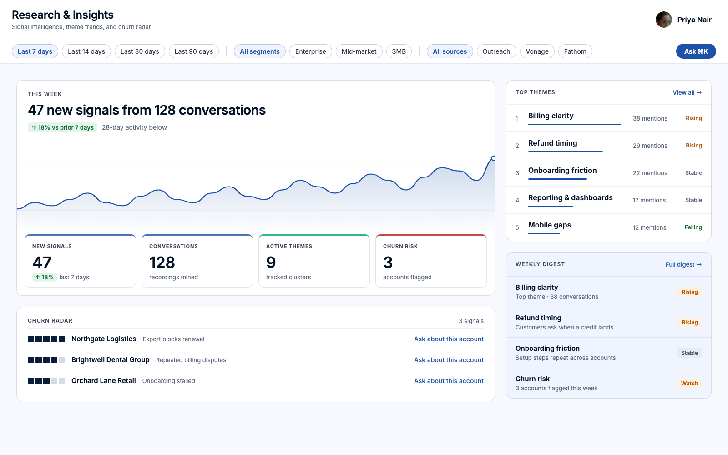The image size is (728, 455).
Task: Open Priya Nair's profile avatar
Action: 663,20
